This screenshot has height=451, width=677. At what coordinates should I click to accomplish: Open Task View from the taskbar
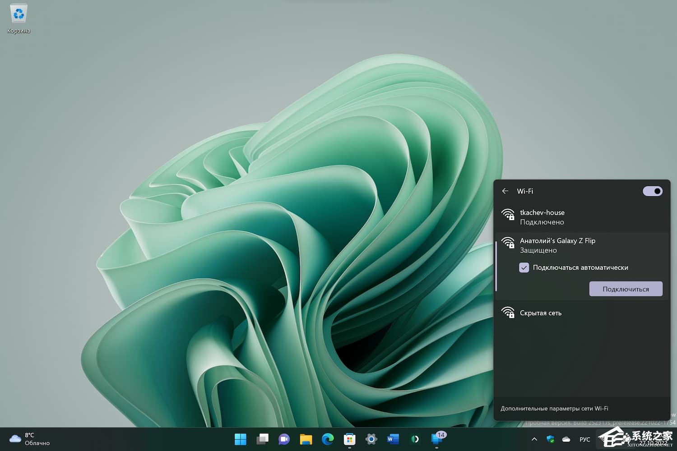pyautogui.click(x=262, y=439)
